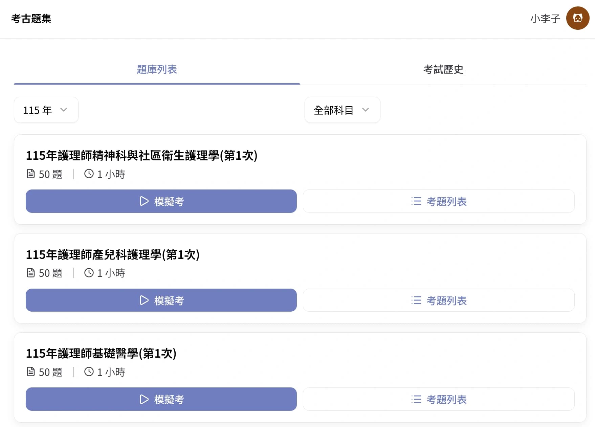This screenshot has height=427, width=595.
Task: Click chevron arrow on 全部科目 selector
Action: point(365,110)
